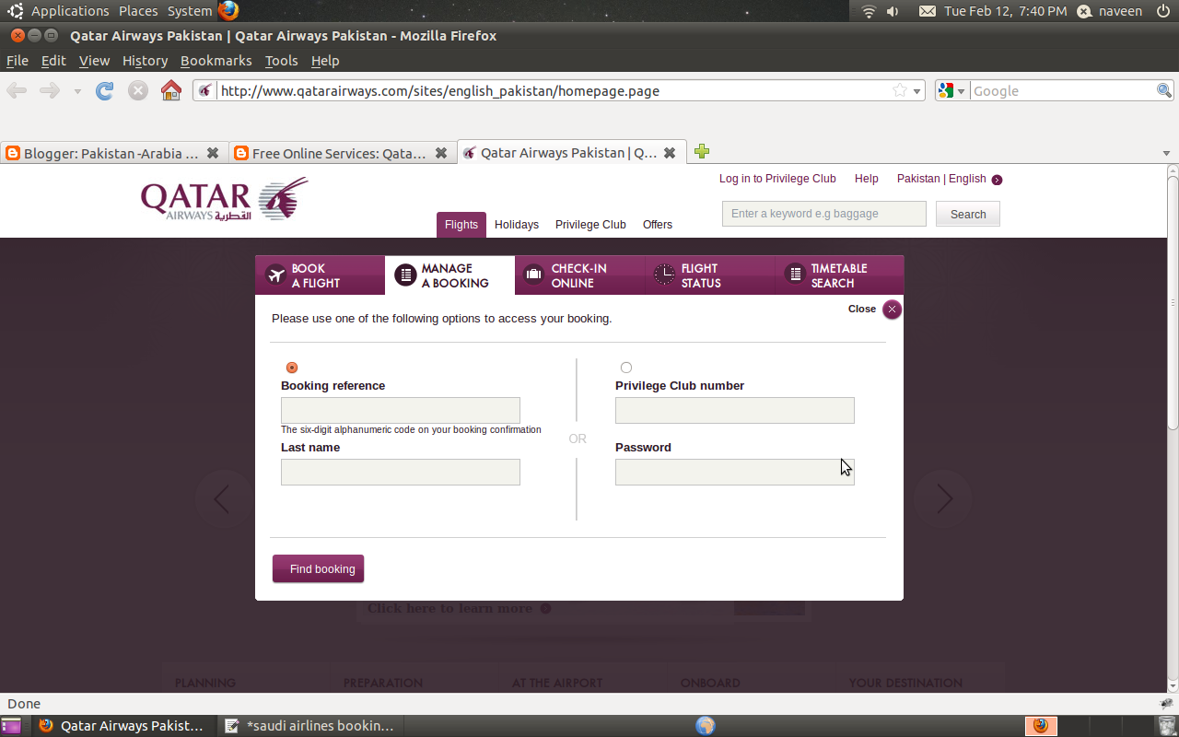Viewport: 1179px width, 737px height.
Task: Click the Help link on the website
Action: pyautogui.click(x=867, y=179)
